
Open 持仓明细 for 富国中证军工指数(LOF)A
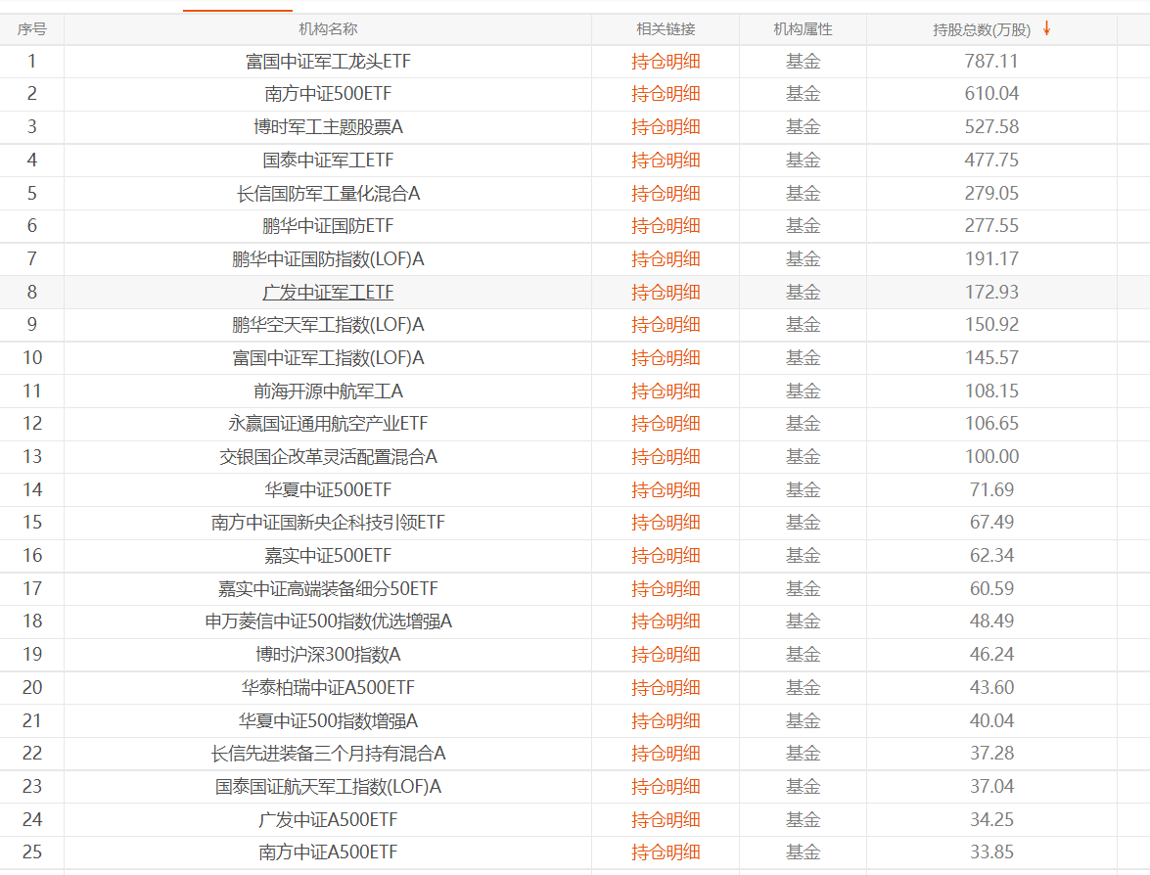666,358
